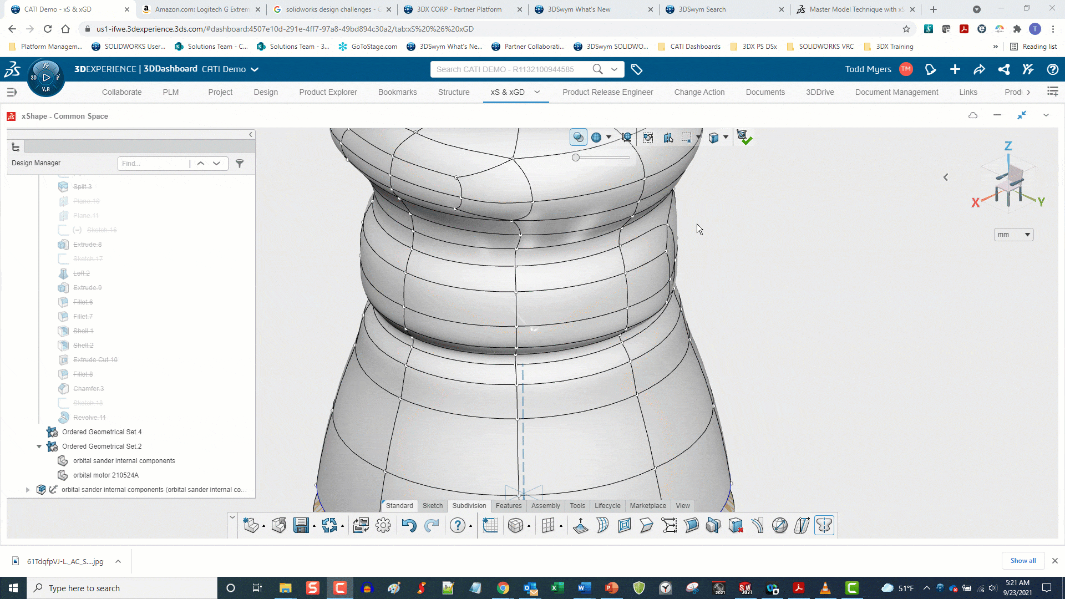The height and width of the screenshot is (599, 1065).
Task: Click the previous find result up arrow
Action: pyautogui.click(x=201, y=163)
